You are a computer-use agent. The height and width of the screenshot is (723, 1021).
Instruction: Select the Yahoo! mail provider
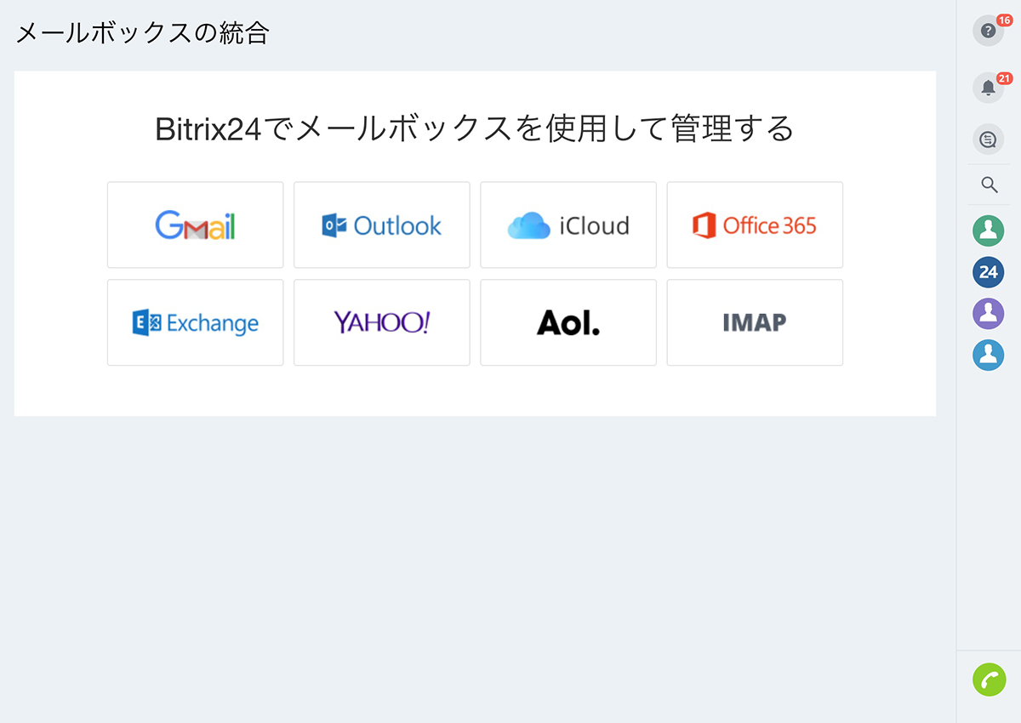click(381, 322)
